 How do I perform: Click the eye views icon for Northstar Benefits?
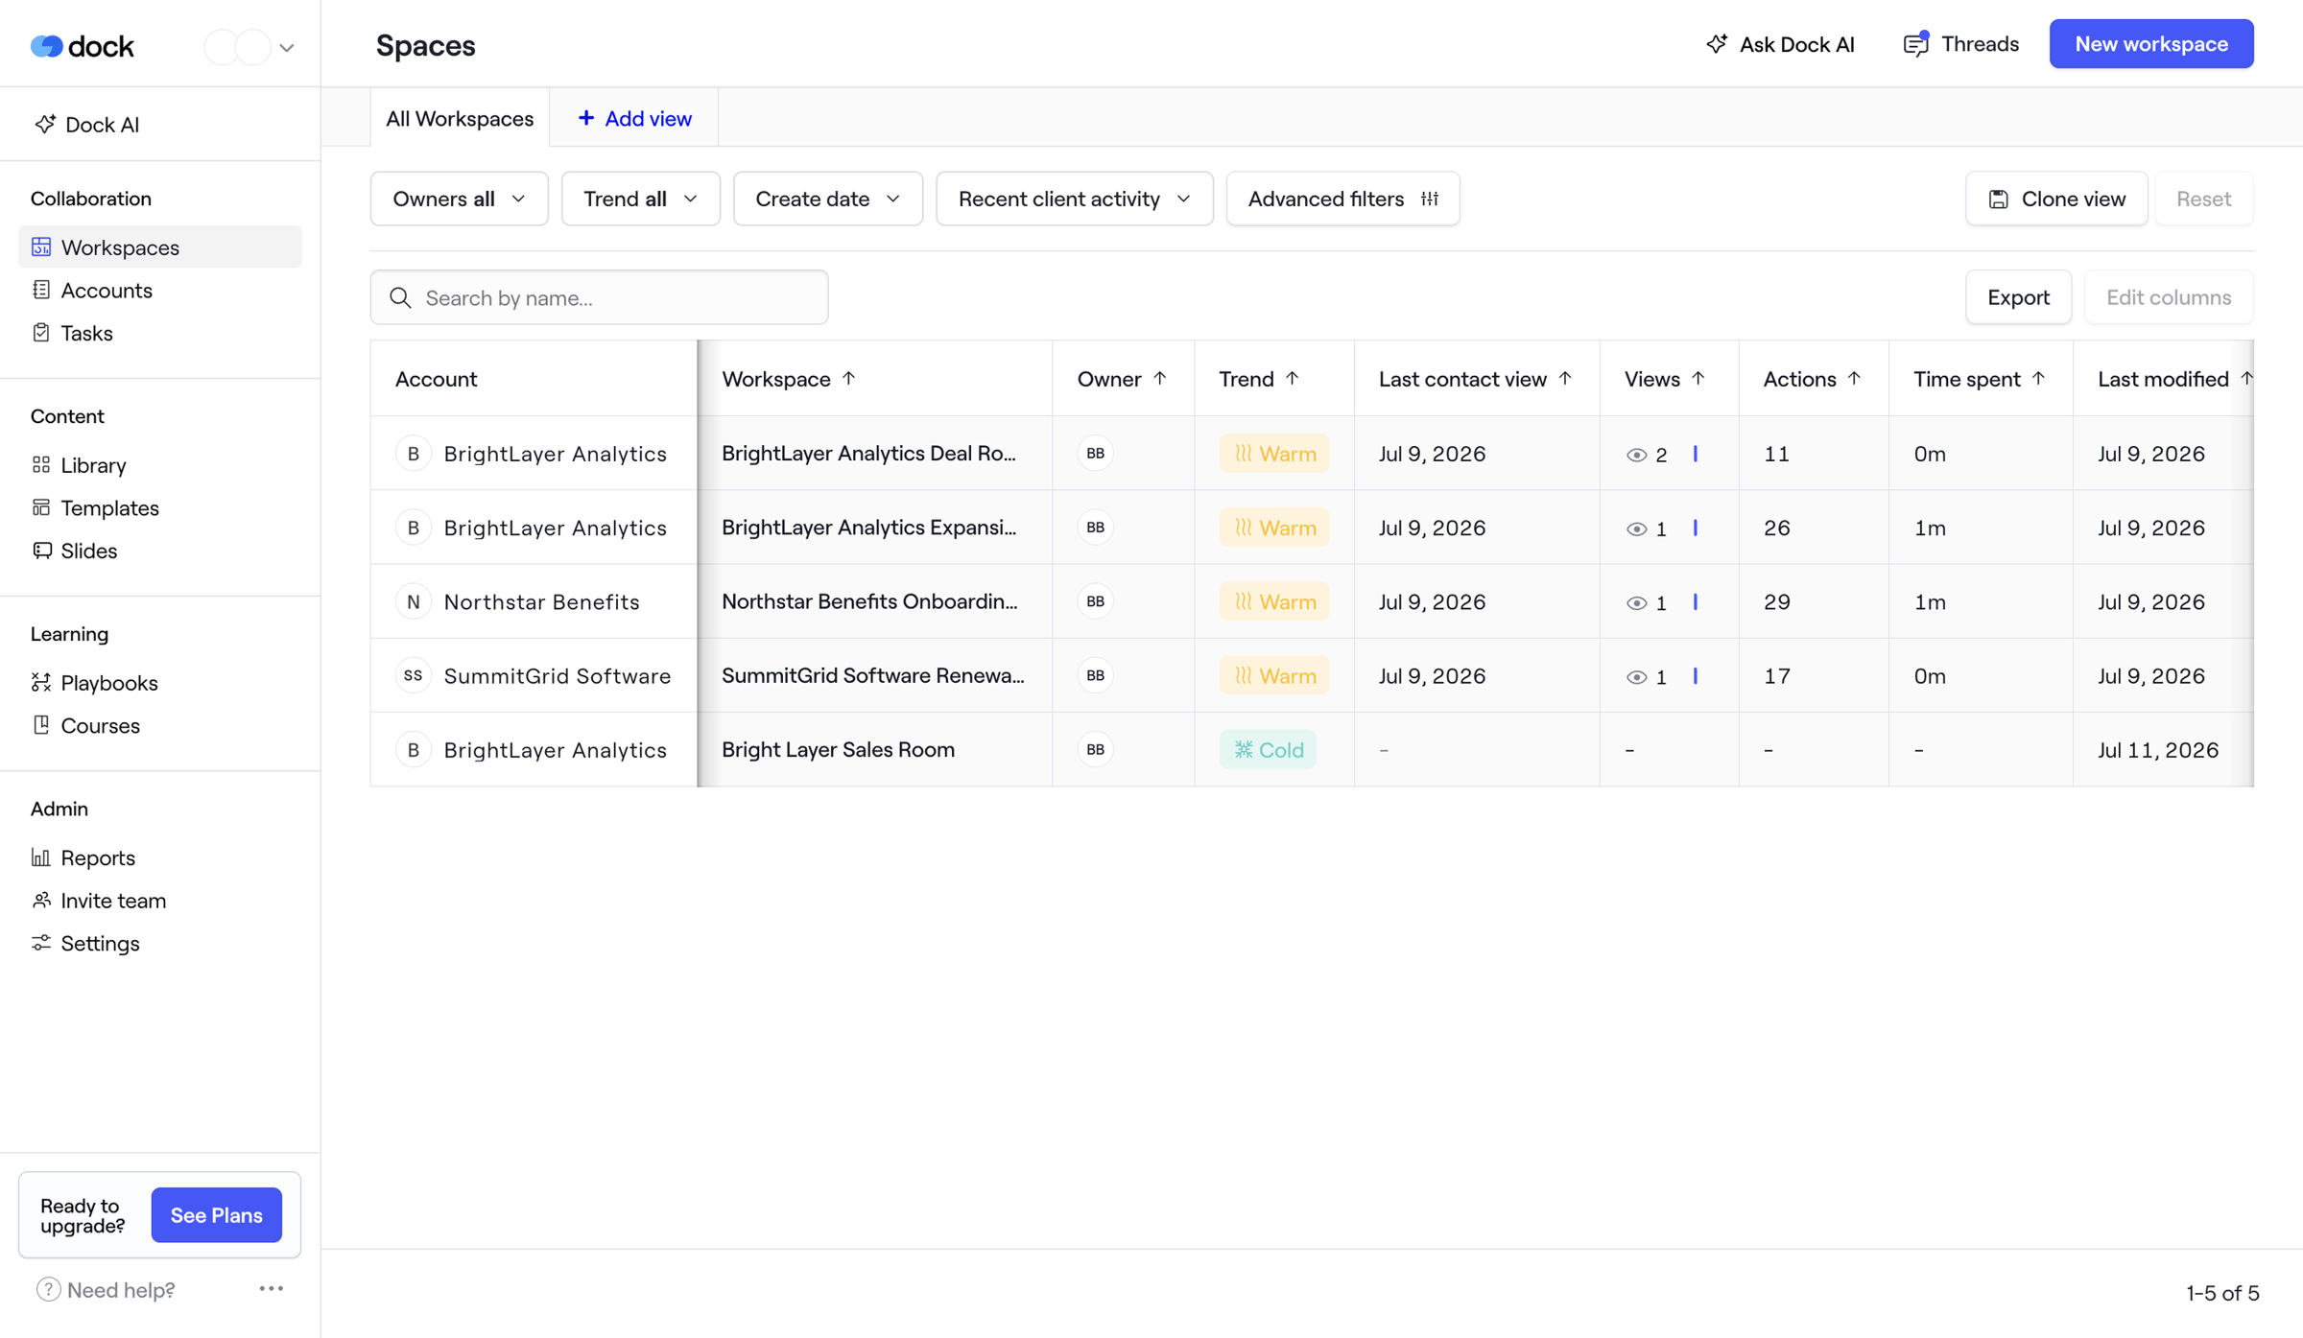(x=1637, y=602)
